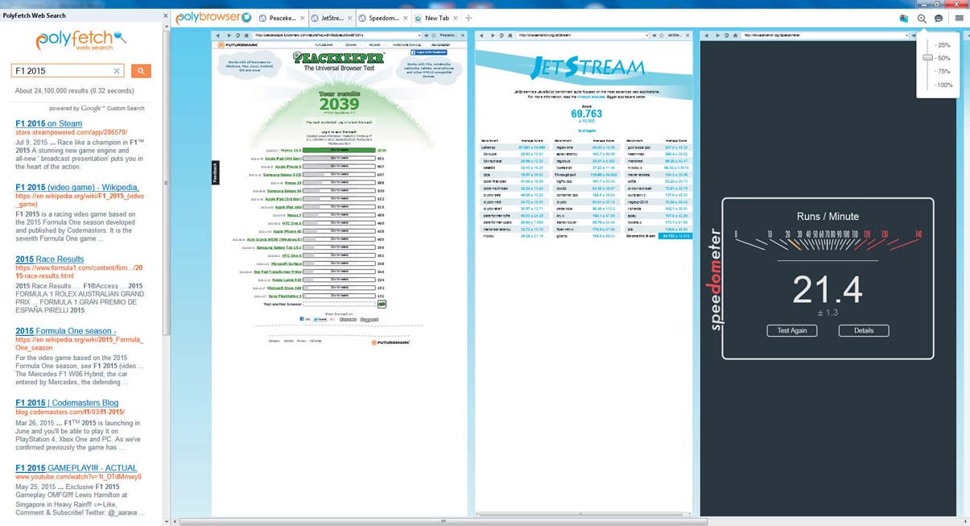Viewport: 970px width, 526px height.
Task: Close the JetStream pane
Action: 688,35
